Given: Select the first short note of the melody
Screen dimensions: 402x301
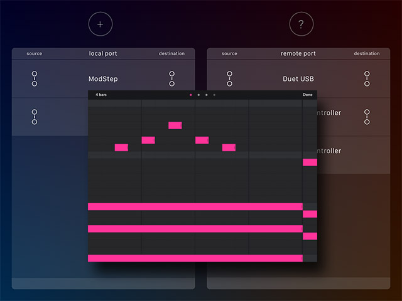Looking at the screenshot, I should point(121,147).
